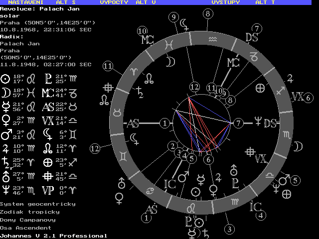Click the Libra sign on the zodiac ring
Screen dimensions: 319x239
pos(269,175)
